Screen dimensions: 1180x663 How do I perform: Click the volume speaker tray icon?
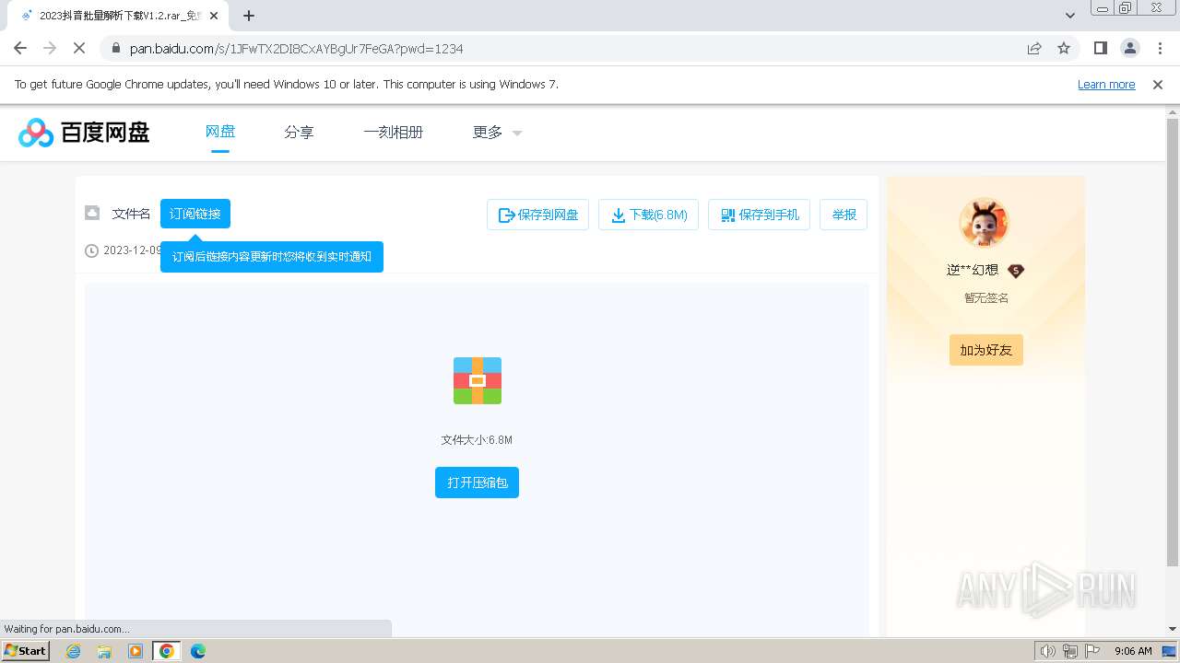[1048, 651]
